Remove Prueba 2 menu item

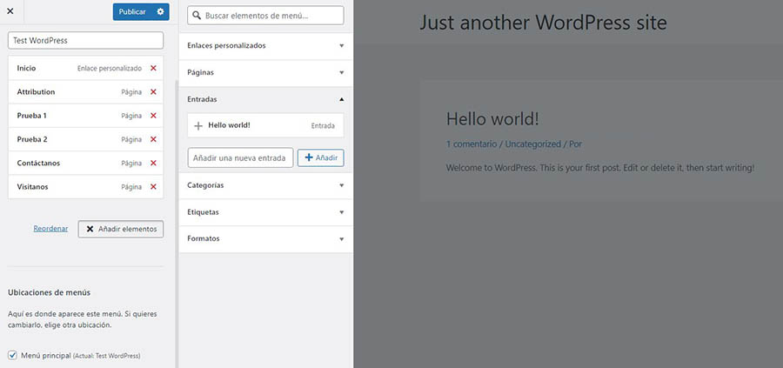point(153,139)
